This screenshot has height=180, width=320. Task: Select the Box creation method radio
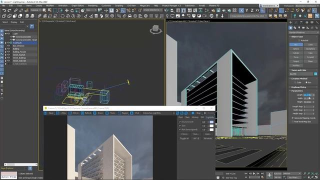click(306, 82)
